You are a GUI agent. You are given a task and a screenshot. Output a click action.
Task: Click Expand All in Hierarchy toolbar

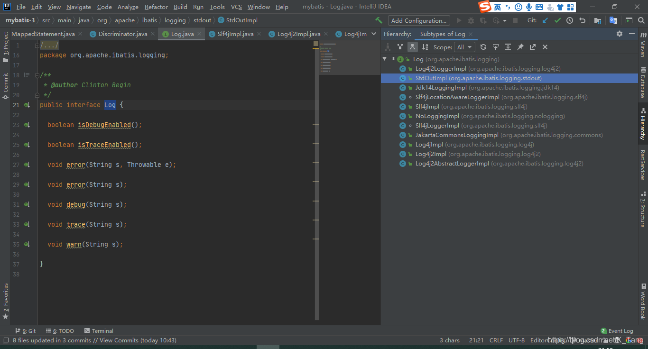pos(508,47)
